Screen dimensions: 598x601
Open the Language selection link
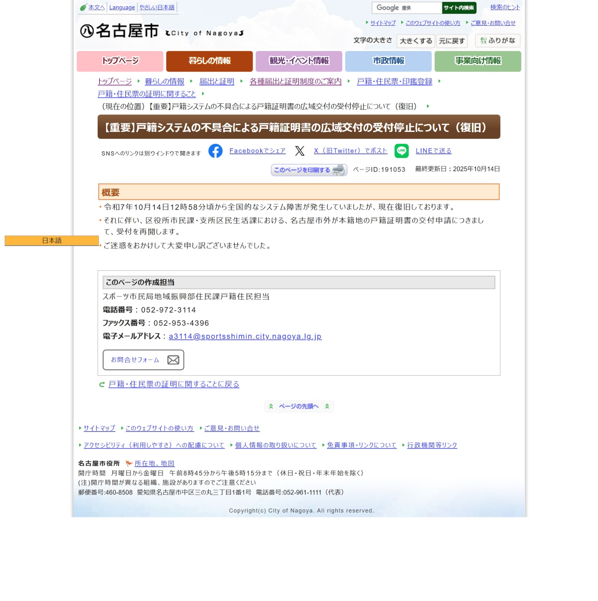(122, 8)
